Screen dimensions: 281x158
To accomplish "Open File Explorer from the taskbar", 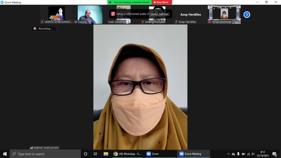I will tap(106, 154).
